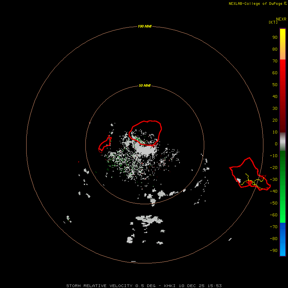Click the -70 value on the velocity scale
Screen dimensions: 288x288
(274, 227)
